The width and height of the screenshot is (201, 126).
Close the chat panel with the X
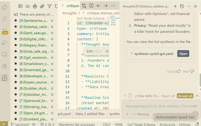tap(195, 6)
